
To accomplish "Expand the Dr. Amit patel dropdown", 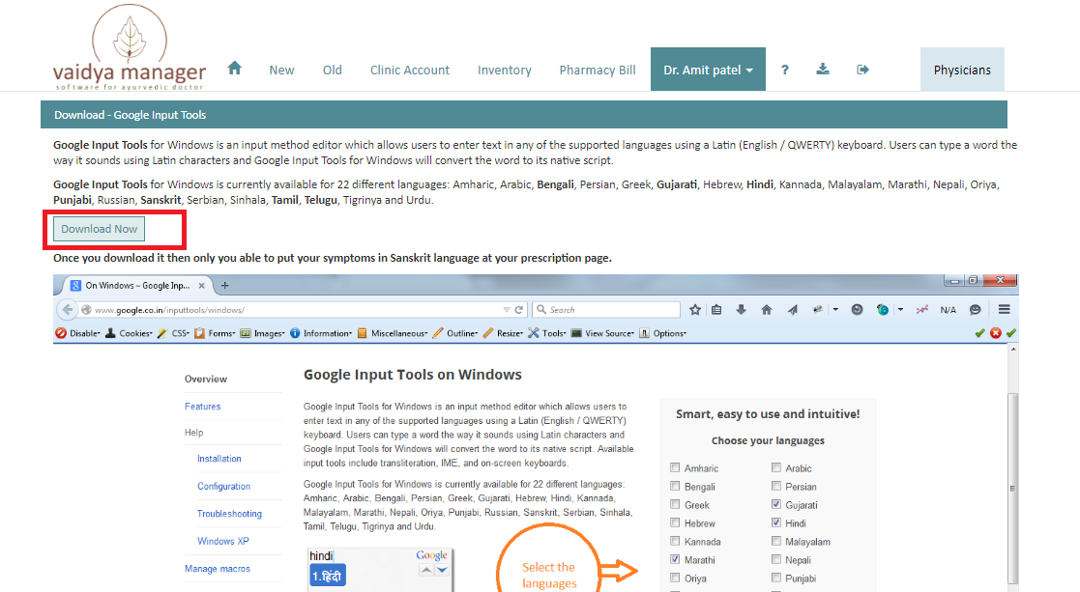I will (x=708, y=70).
